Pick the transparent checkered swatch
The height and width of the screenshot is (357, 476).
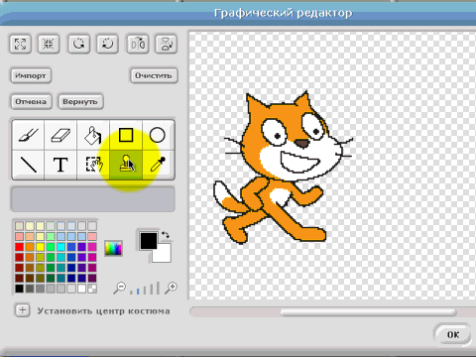pos(92,289)
